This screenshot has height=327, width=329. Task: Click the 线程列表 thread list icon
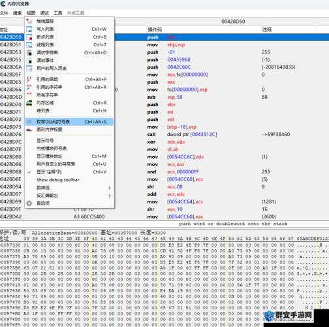pos(29,44)
